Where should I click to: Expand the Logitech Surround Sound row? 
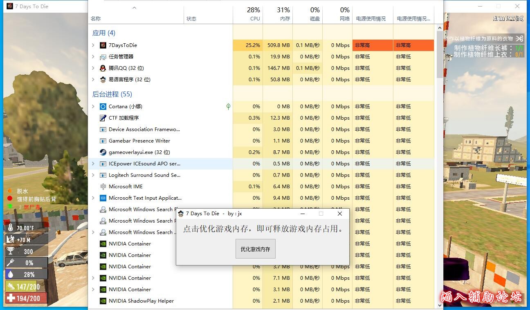[93, 175]
